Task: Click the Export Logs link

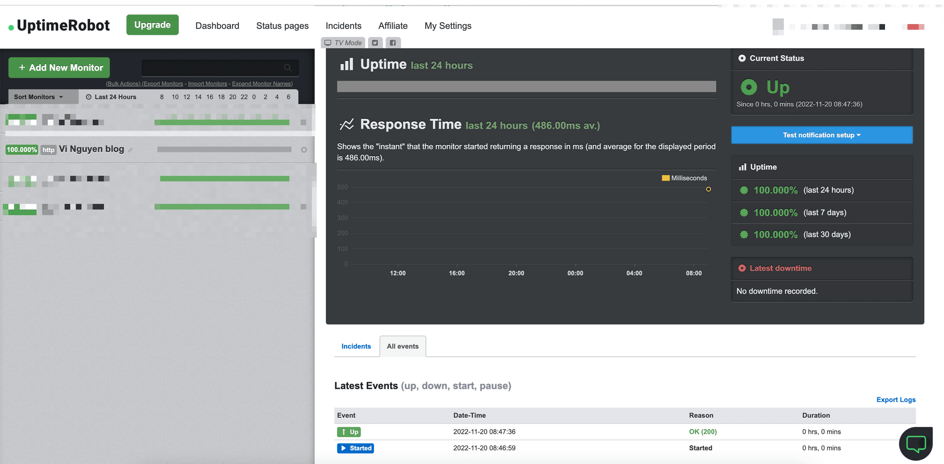Action: click(895, 400)
